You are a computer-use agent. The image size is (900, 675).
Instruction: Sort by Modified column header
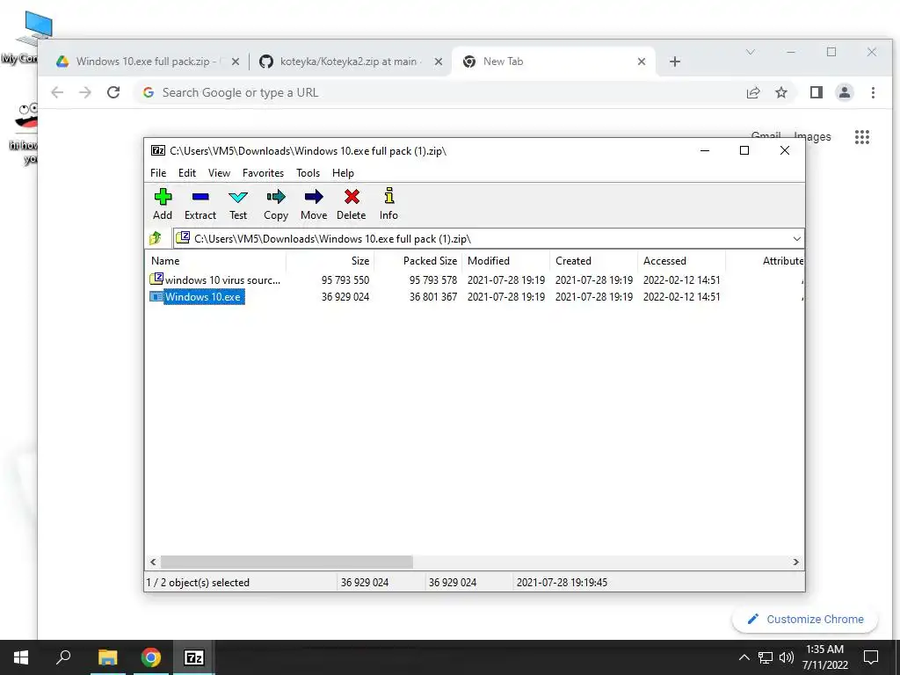pyautogui.click(x=505, y=260)
